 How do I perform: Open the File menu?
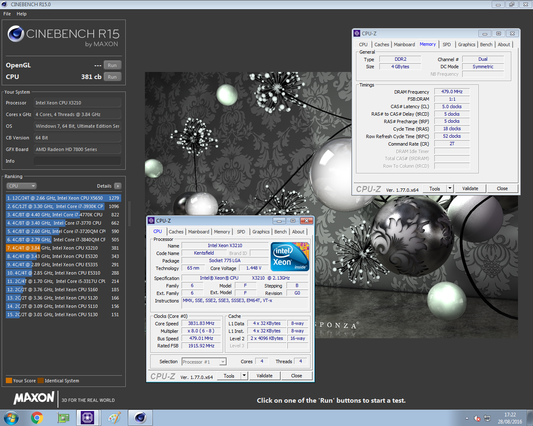pos(7,14)
